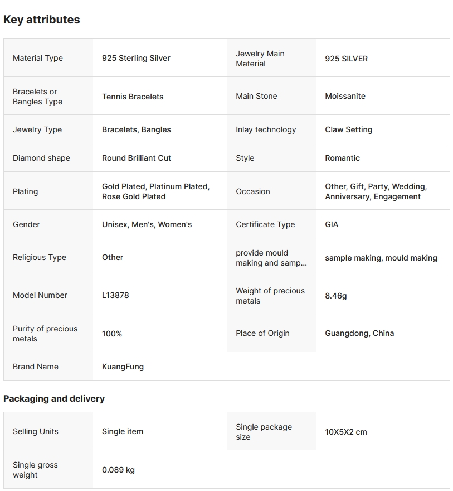This screenshot has height=491, width=453.
Task: Click the 0.089 kg gross weight
Action: tap(118, 470)
